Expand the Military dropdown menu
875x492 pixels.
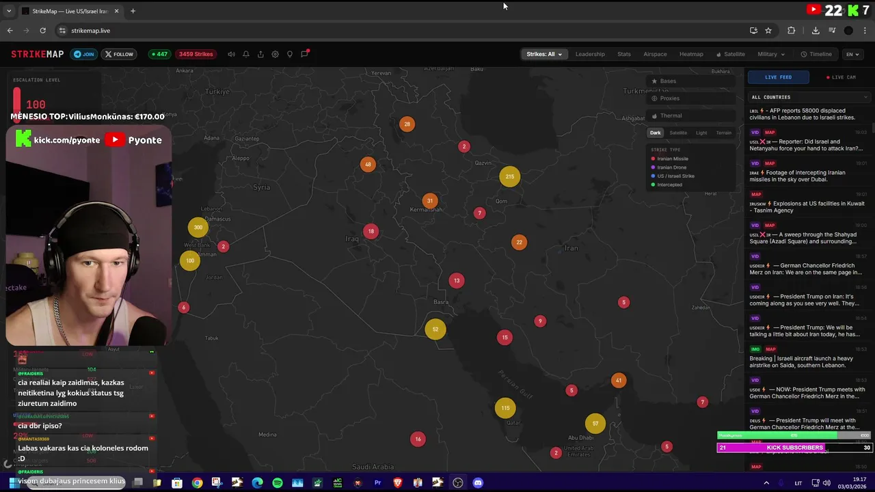[x=771, y=54]
